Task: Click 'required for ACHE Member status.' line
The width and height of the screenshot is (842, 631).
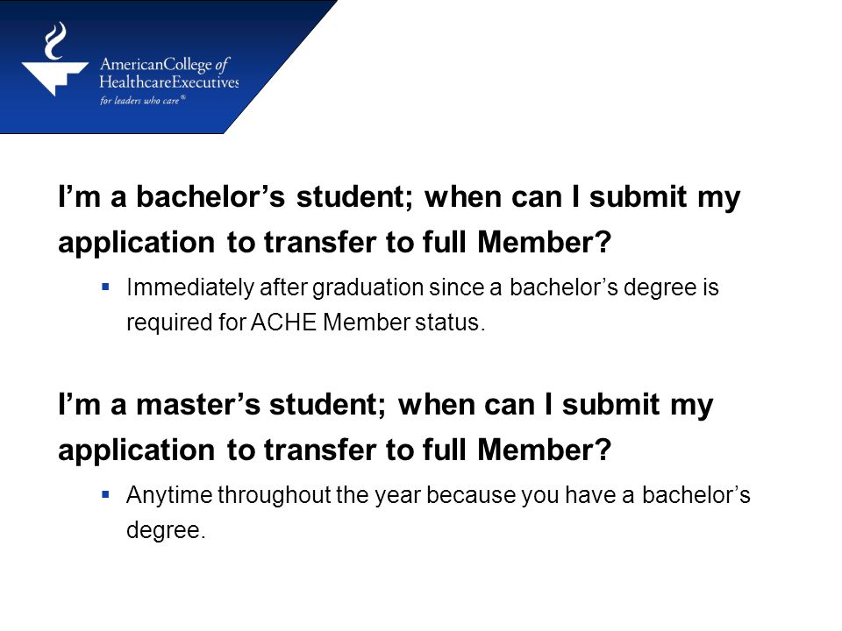Action: click(x=305, y=323)
